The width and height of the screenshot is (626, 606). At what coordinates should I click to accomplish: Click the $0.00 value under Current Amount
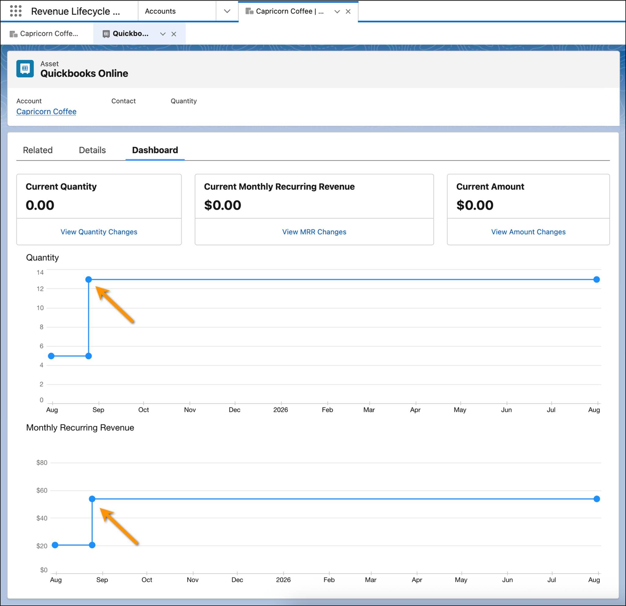[475, 205]
